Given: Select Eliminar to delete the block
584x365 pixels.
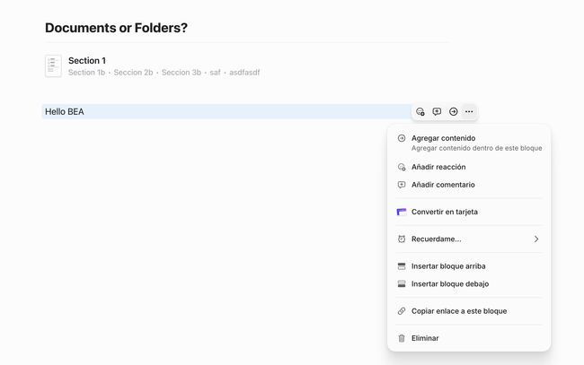Looking at the screenshot, I should pyautogui.click(x=425, y=338).
